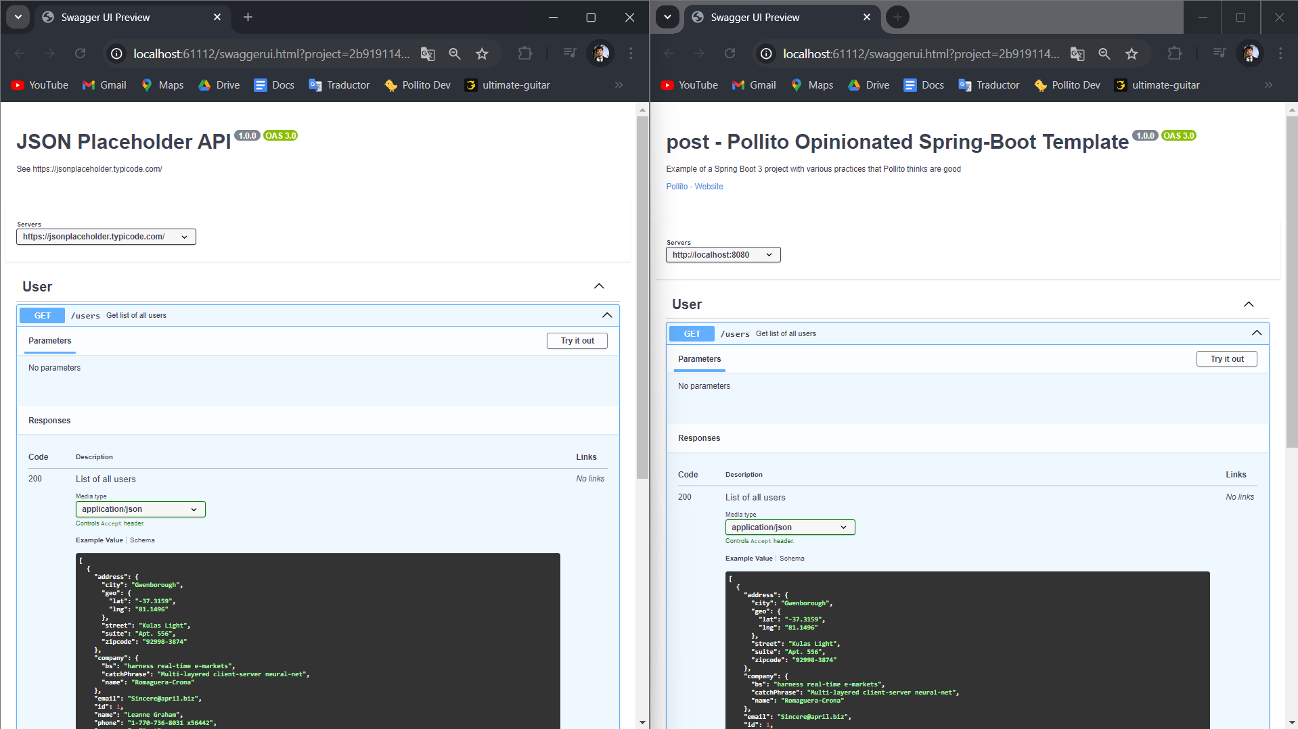The height and width of the screenshot is (729, 1298).
Task: Open tab search dropdown in right window
Action: pos(668,17)
